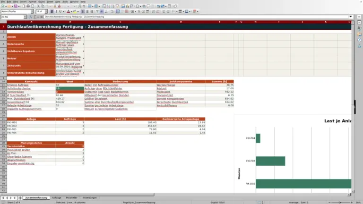363x204 pixels.
Task: Toggle Underline formatting
Action: coord(60,11)
